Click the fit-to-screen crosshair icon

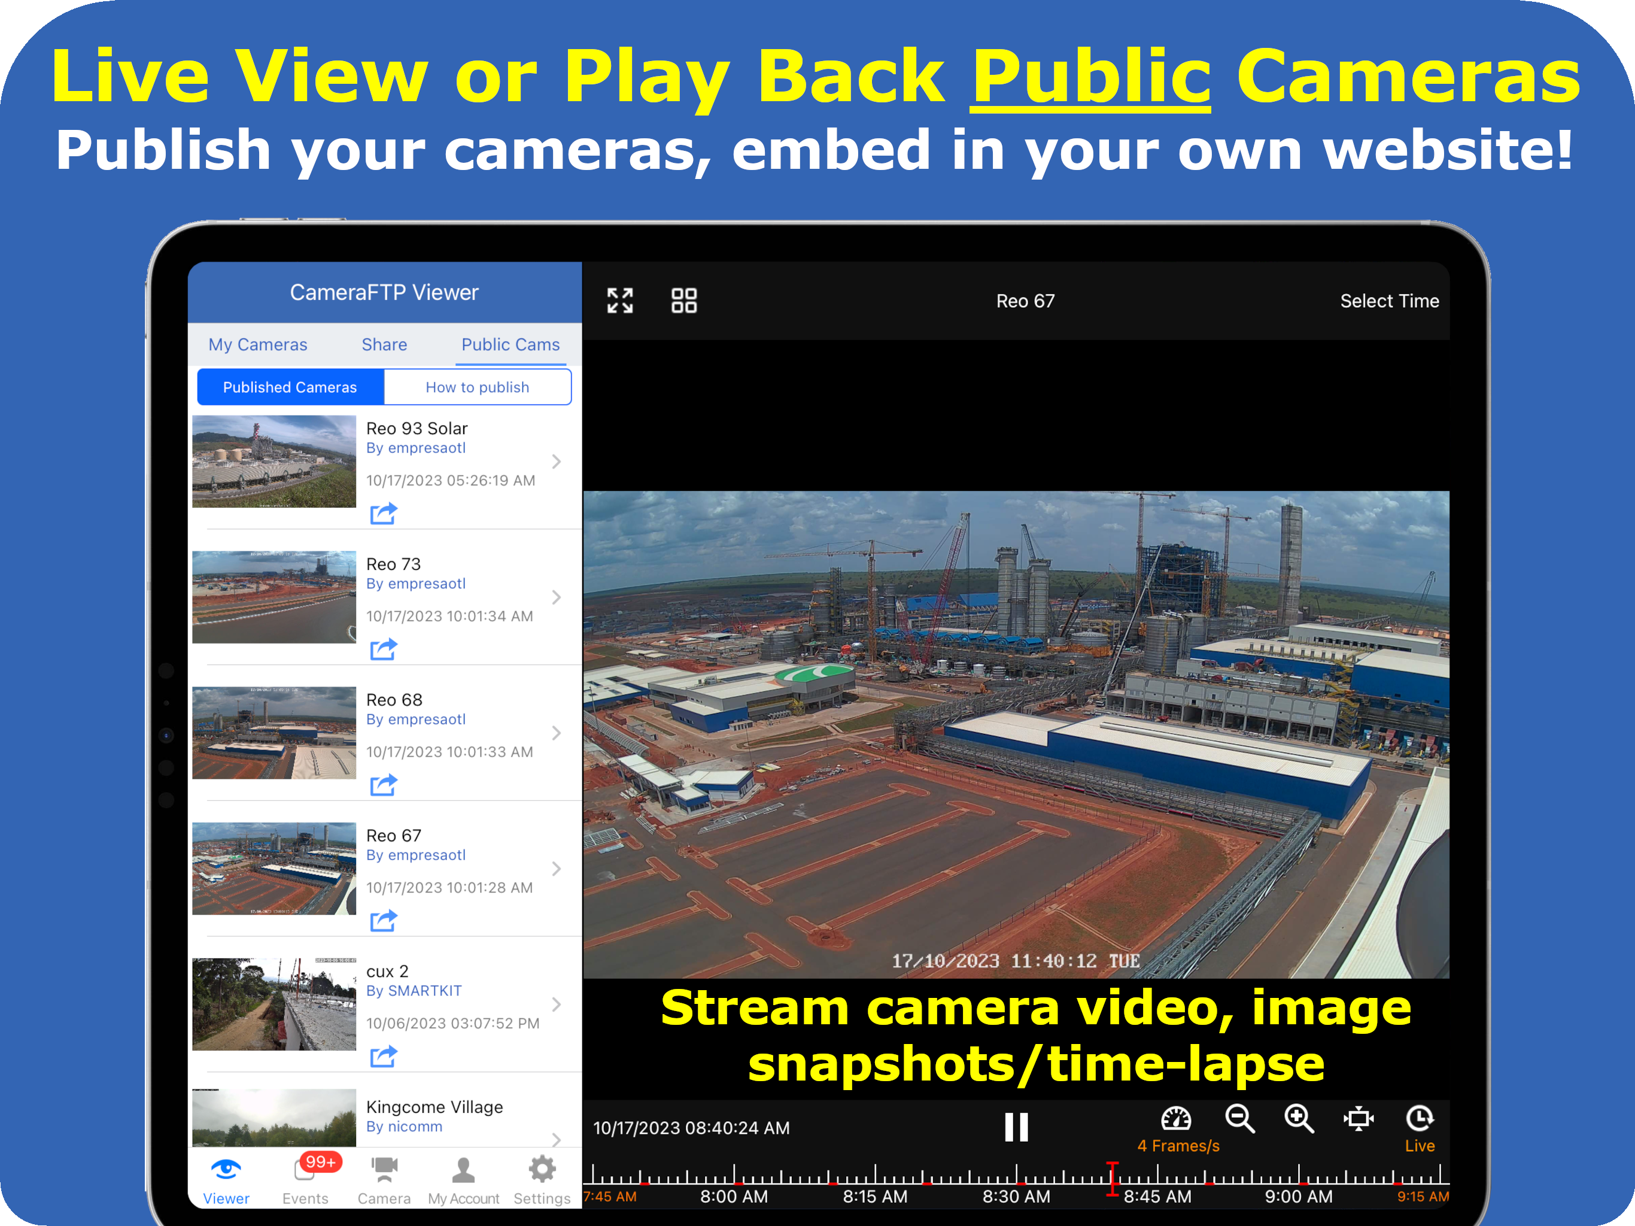pyautogui.click(x=1359, y=1119)
